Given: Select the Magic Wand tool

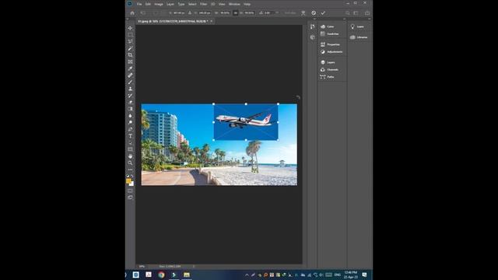Looking at the screenshot, I should coord(130,48).
